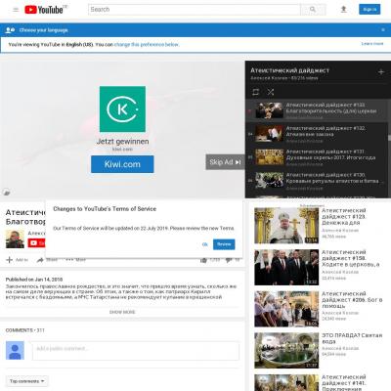Click title дайджест #123. Денежка для

pyautogui.click(x=344, y=216)
